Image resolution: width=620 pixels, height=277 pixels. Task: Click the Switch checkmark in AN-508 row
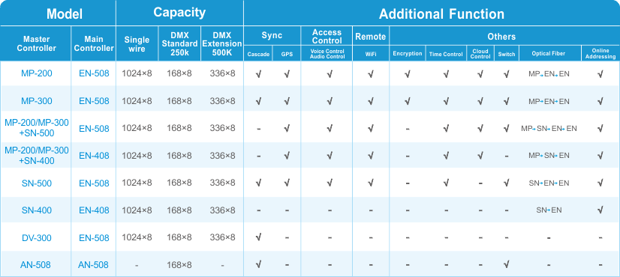tap(507, 264)
